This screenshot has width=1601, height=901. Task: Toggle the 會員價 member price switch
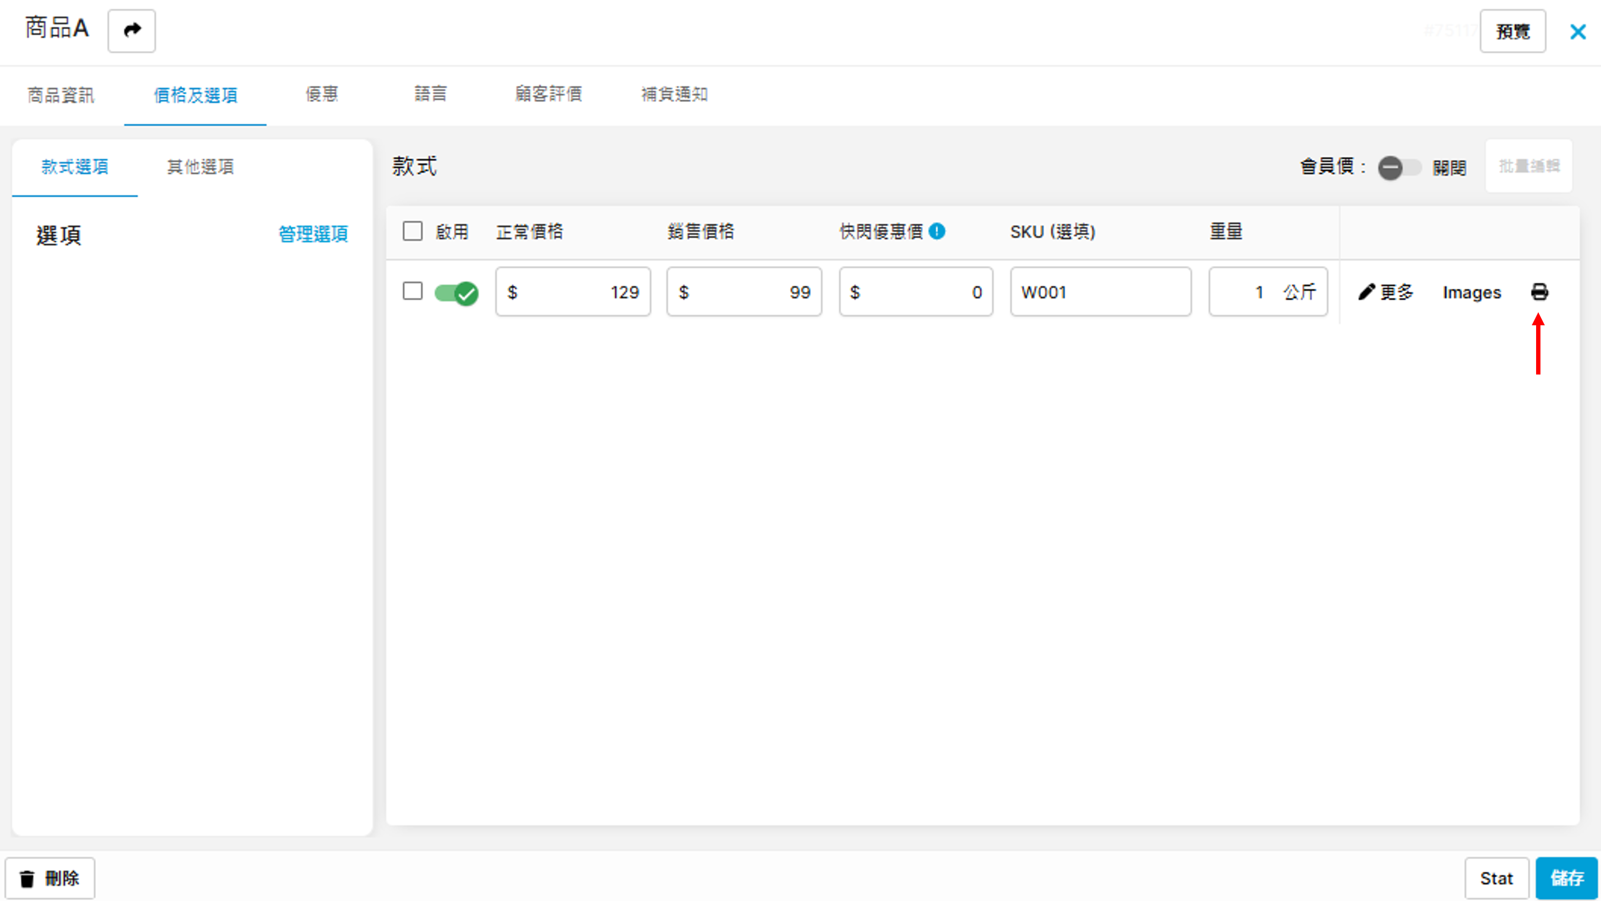pos(1398,168)
